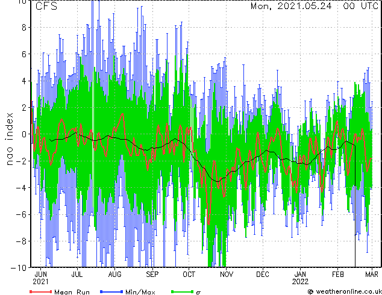Image resolution: width=382 pixels, height=295 pixels.
Task: Click the y-axis value -8
Action: (21, 241)
